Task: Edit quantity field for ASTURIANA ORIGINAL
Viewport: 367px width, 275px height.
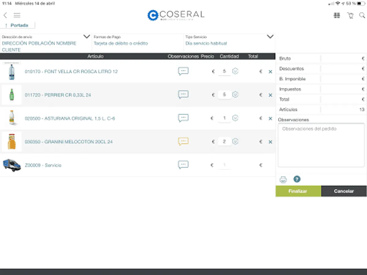Action: (224, 118)
